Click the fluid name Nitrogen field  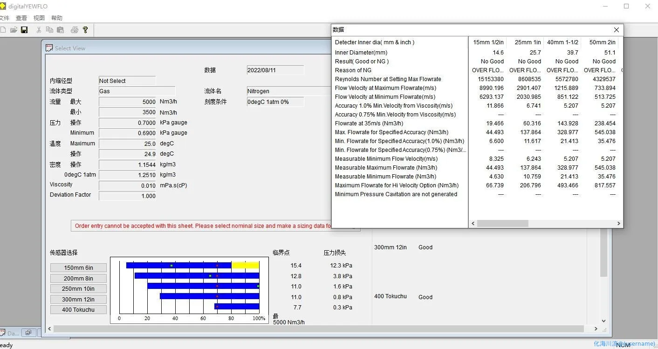[x=289, y=91]
